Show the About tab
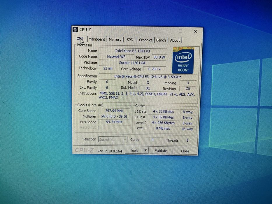The image size is (272, 204). [x=175, y=41]
